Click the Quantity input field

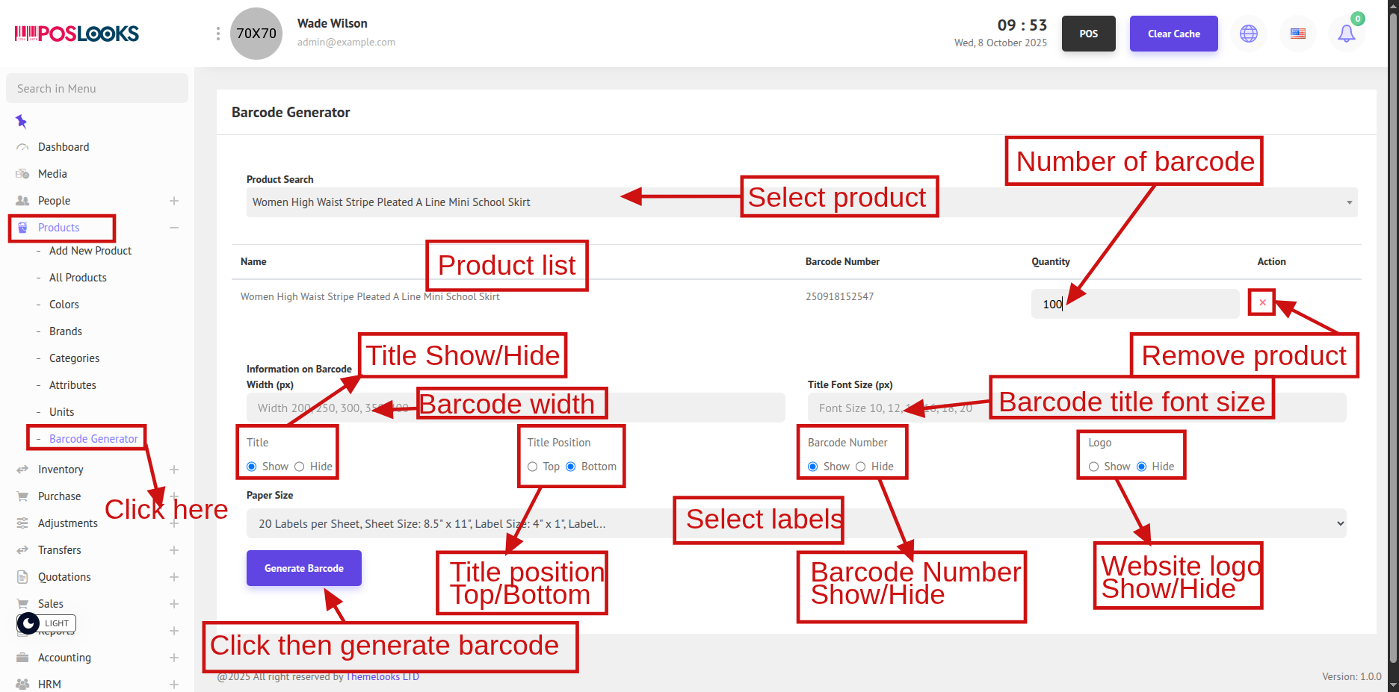1134,304
